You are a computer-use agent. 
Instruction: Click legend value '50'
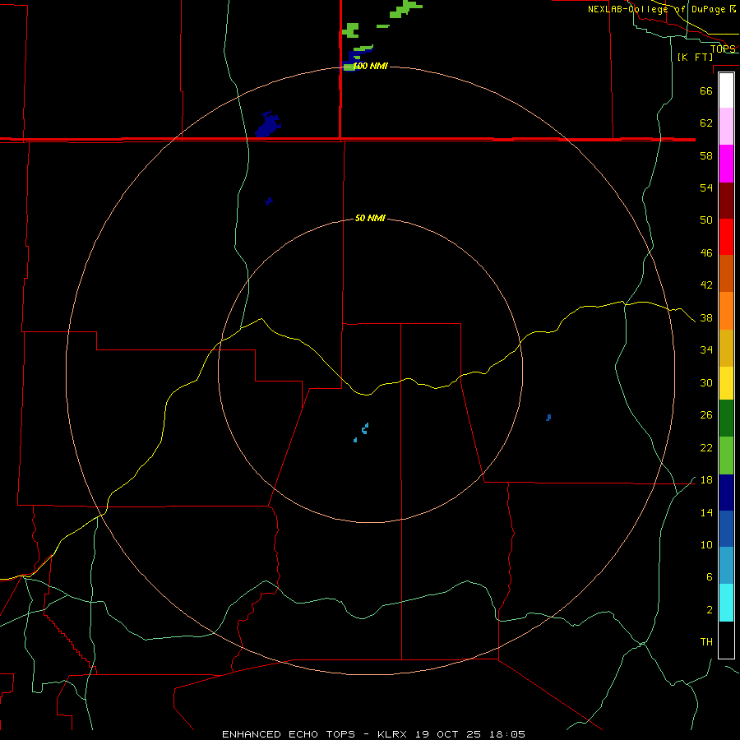pos(706,220)
